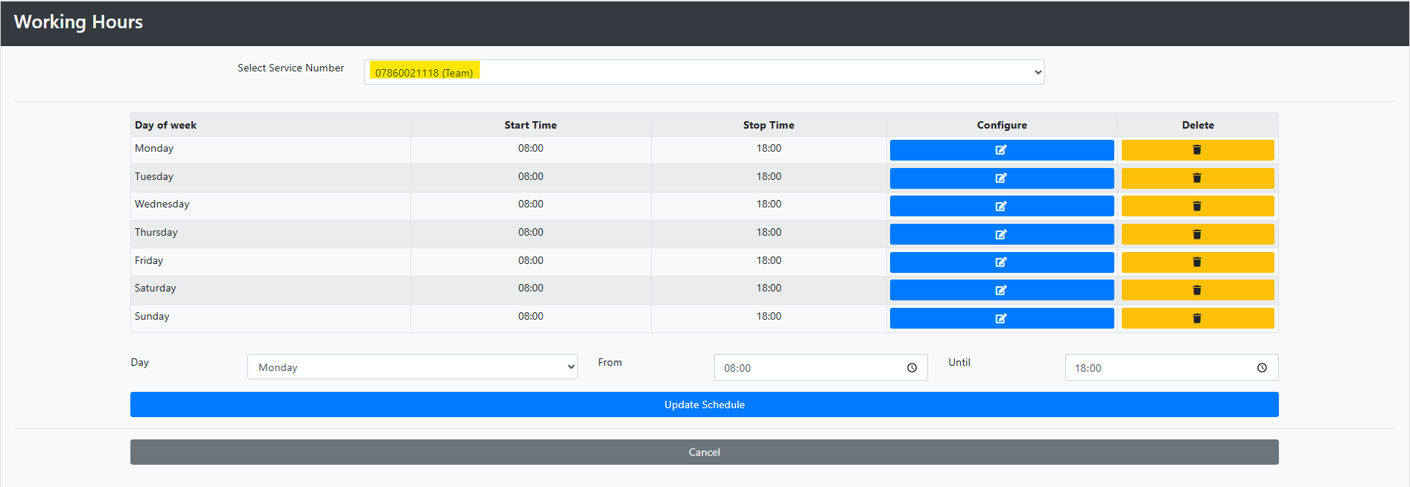Click the Select Service Number label
1410x487 pixels.
(290, 68)
